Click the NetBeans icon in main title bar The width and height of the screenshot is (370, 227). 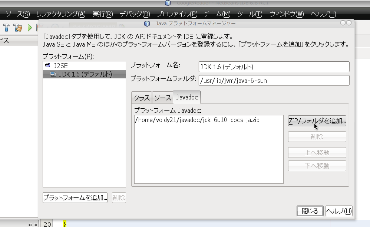point(168,3)
